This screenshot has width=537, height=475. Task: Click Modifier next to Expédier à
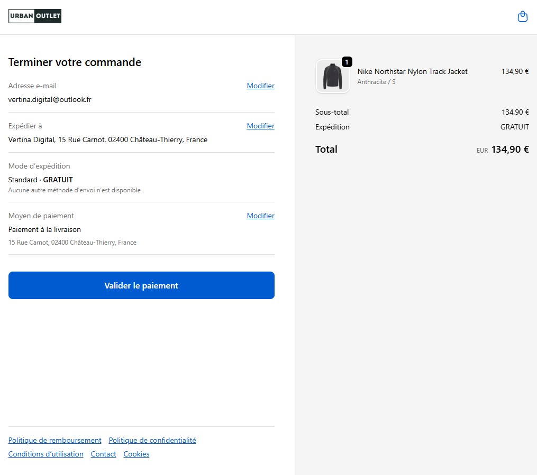click(260, 126)
